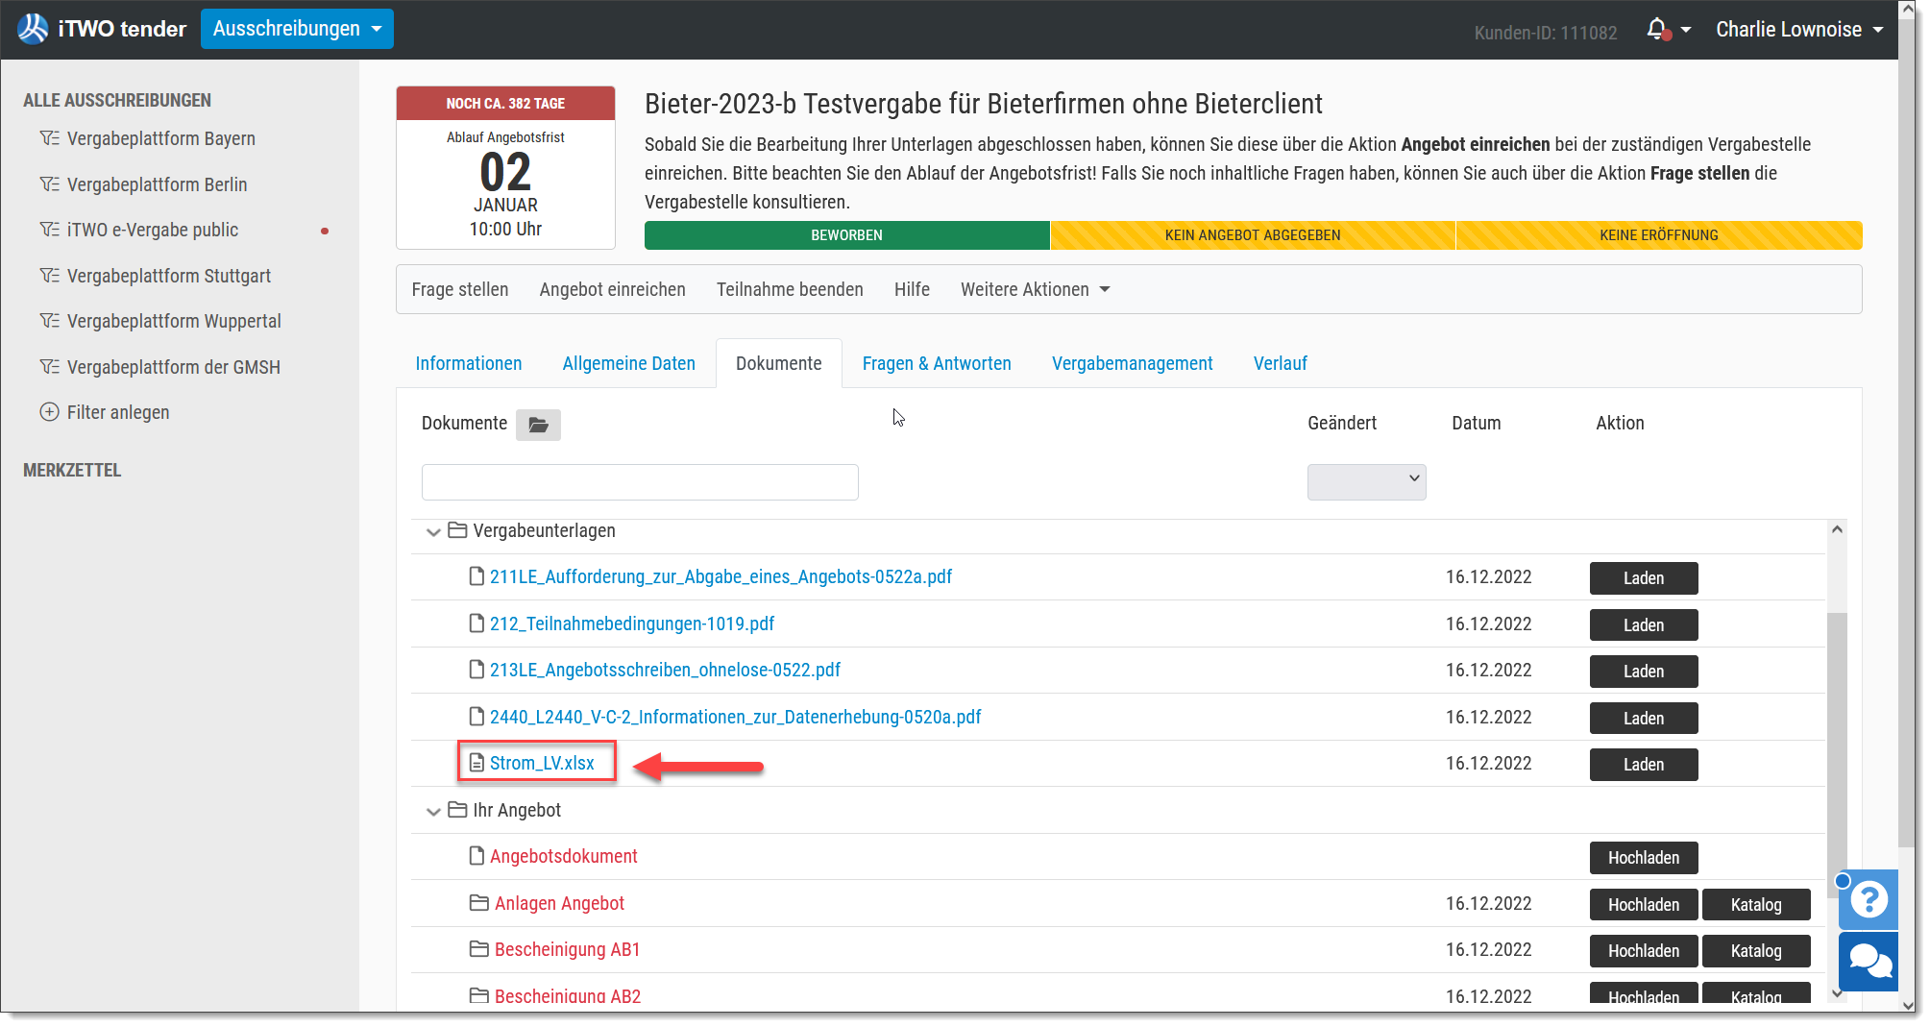Click the file icon of Strom_LV.xlsx

[476, 763]
